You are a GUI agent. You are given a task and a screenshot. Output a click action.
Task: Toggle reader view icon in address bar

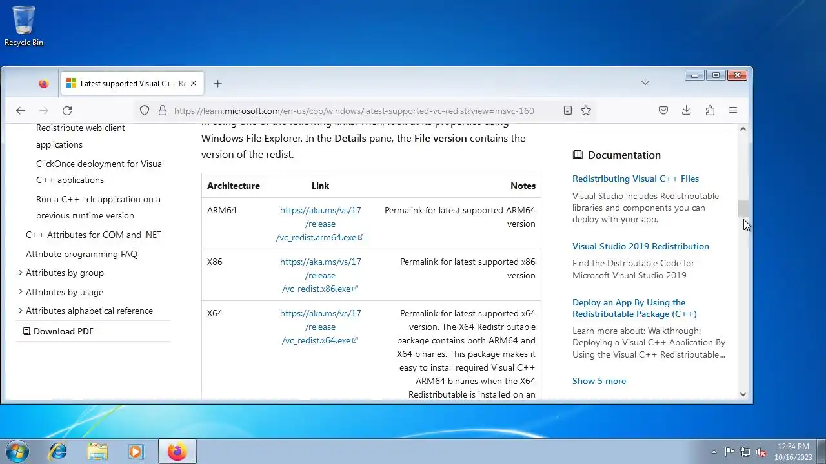568,111
